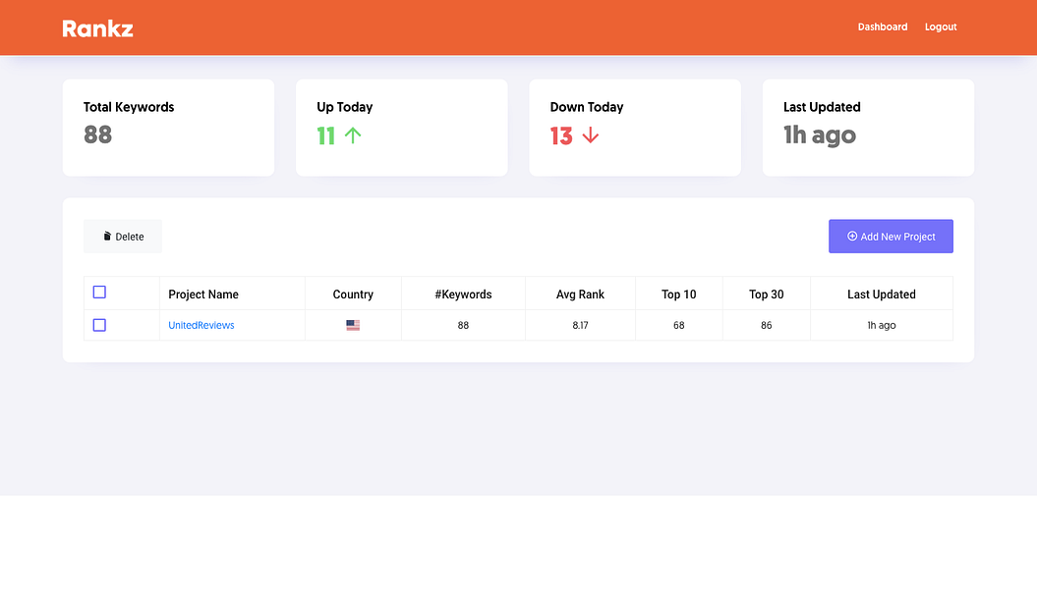Click the 8.17 average rank value
Image resolution: width=1037 pixels, height=589 pixels.
pyautogui.click(x=580, y=325)
